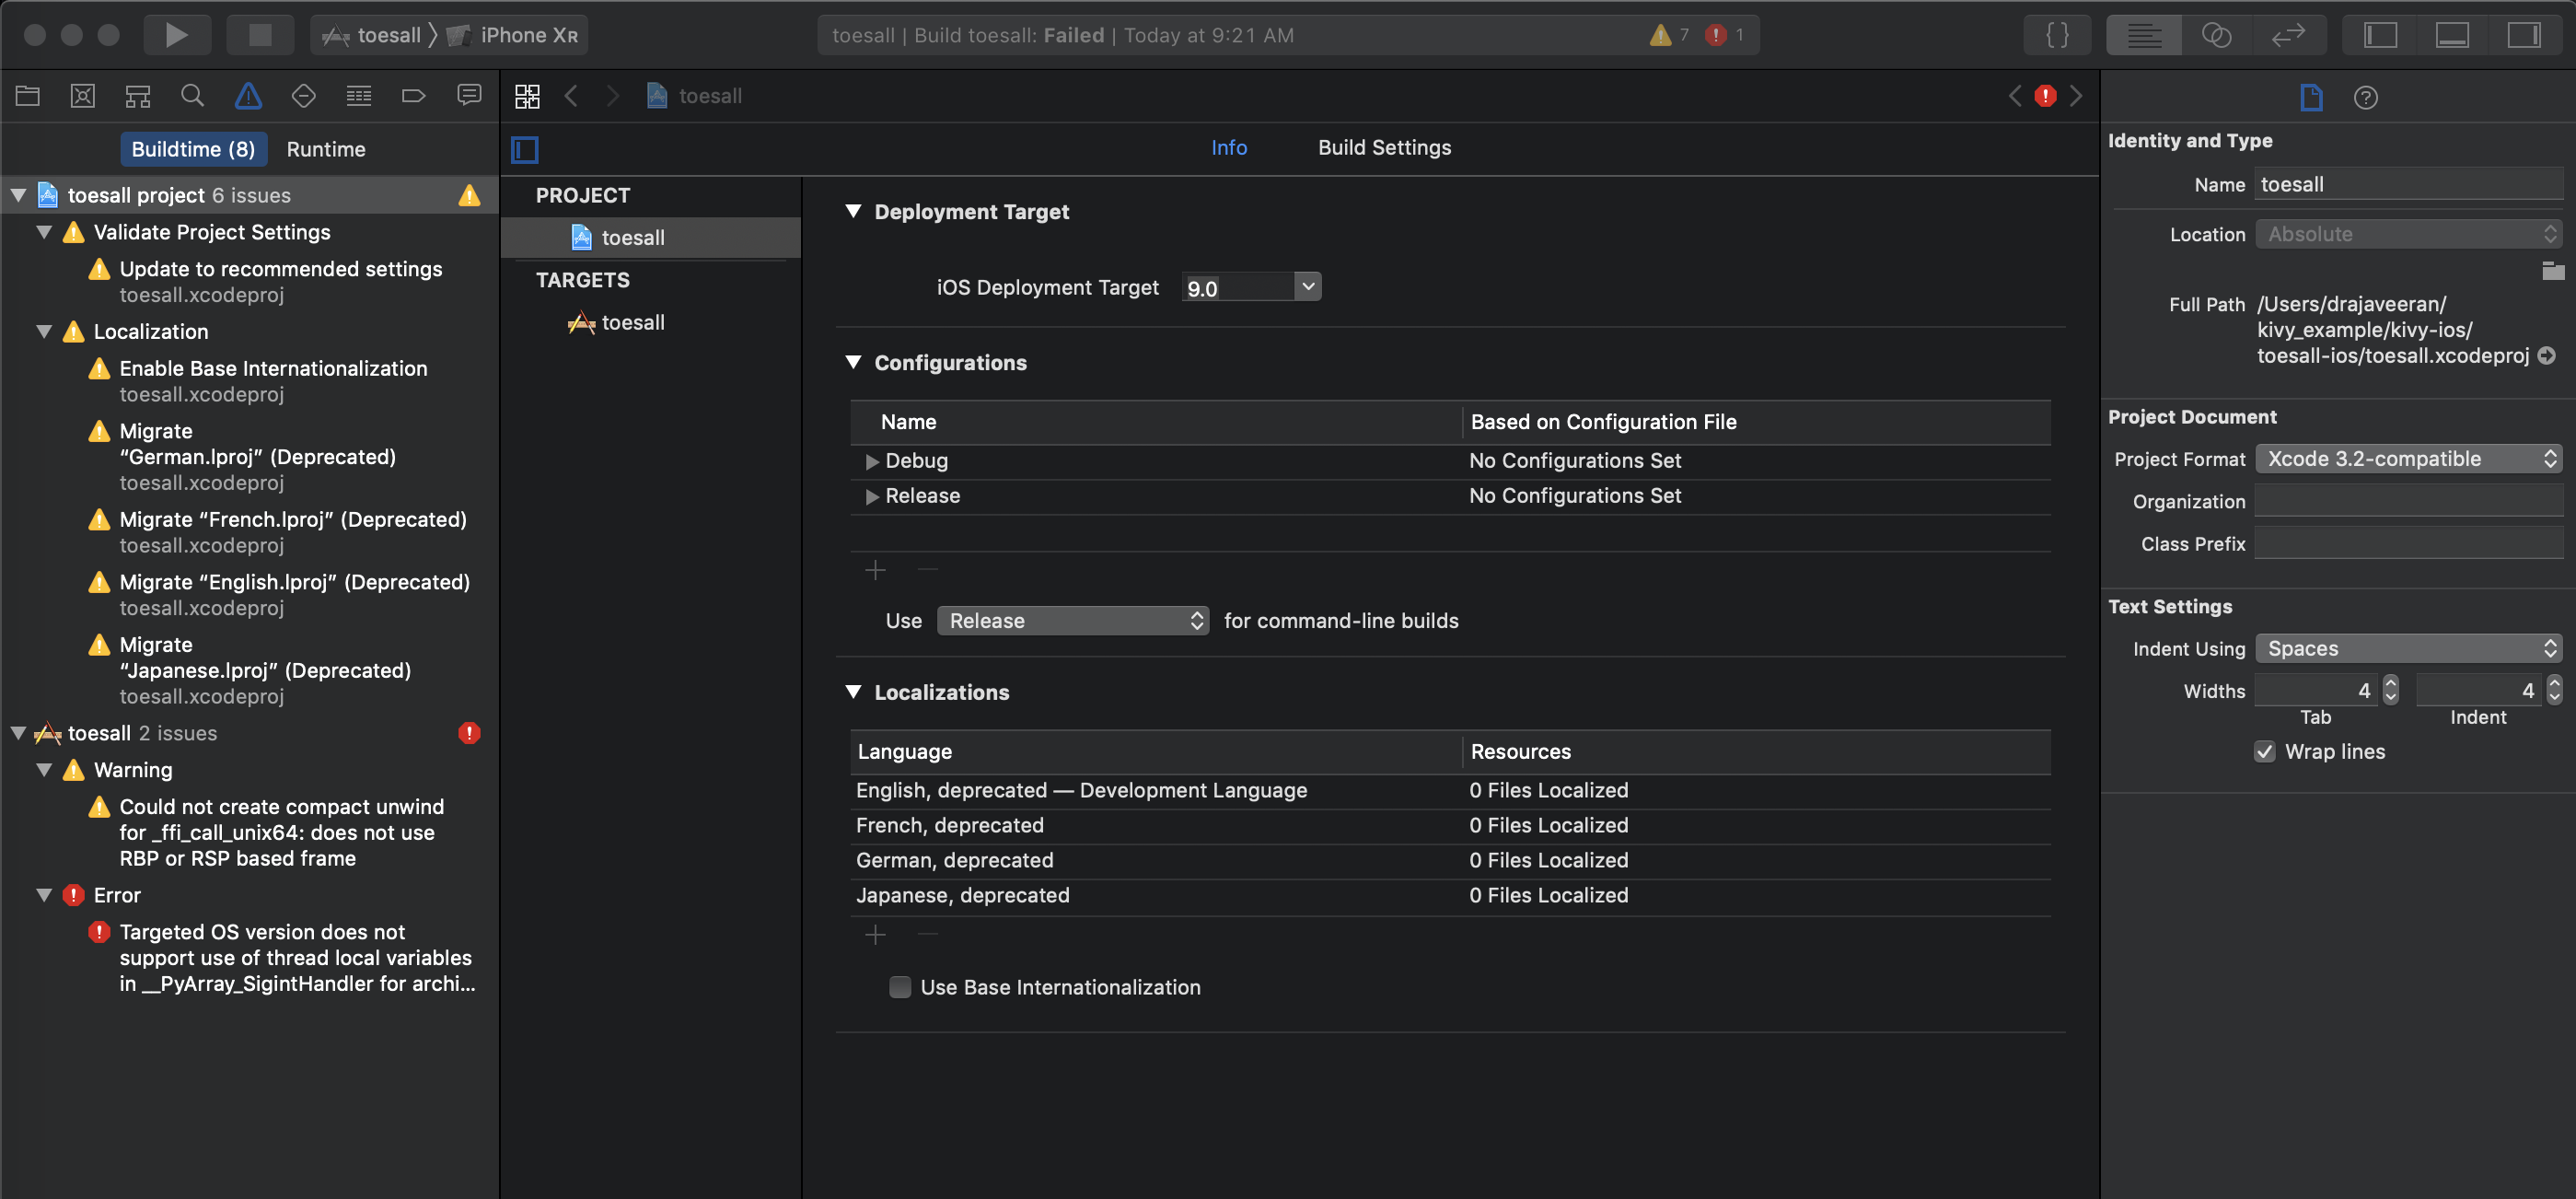Hide the right inspector panel
This screenshot has width=2576, height=1199.
click(x=2523, y=35)
